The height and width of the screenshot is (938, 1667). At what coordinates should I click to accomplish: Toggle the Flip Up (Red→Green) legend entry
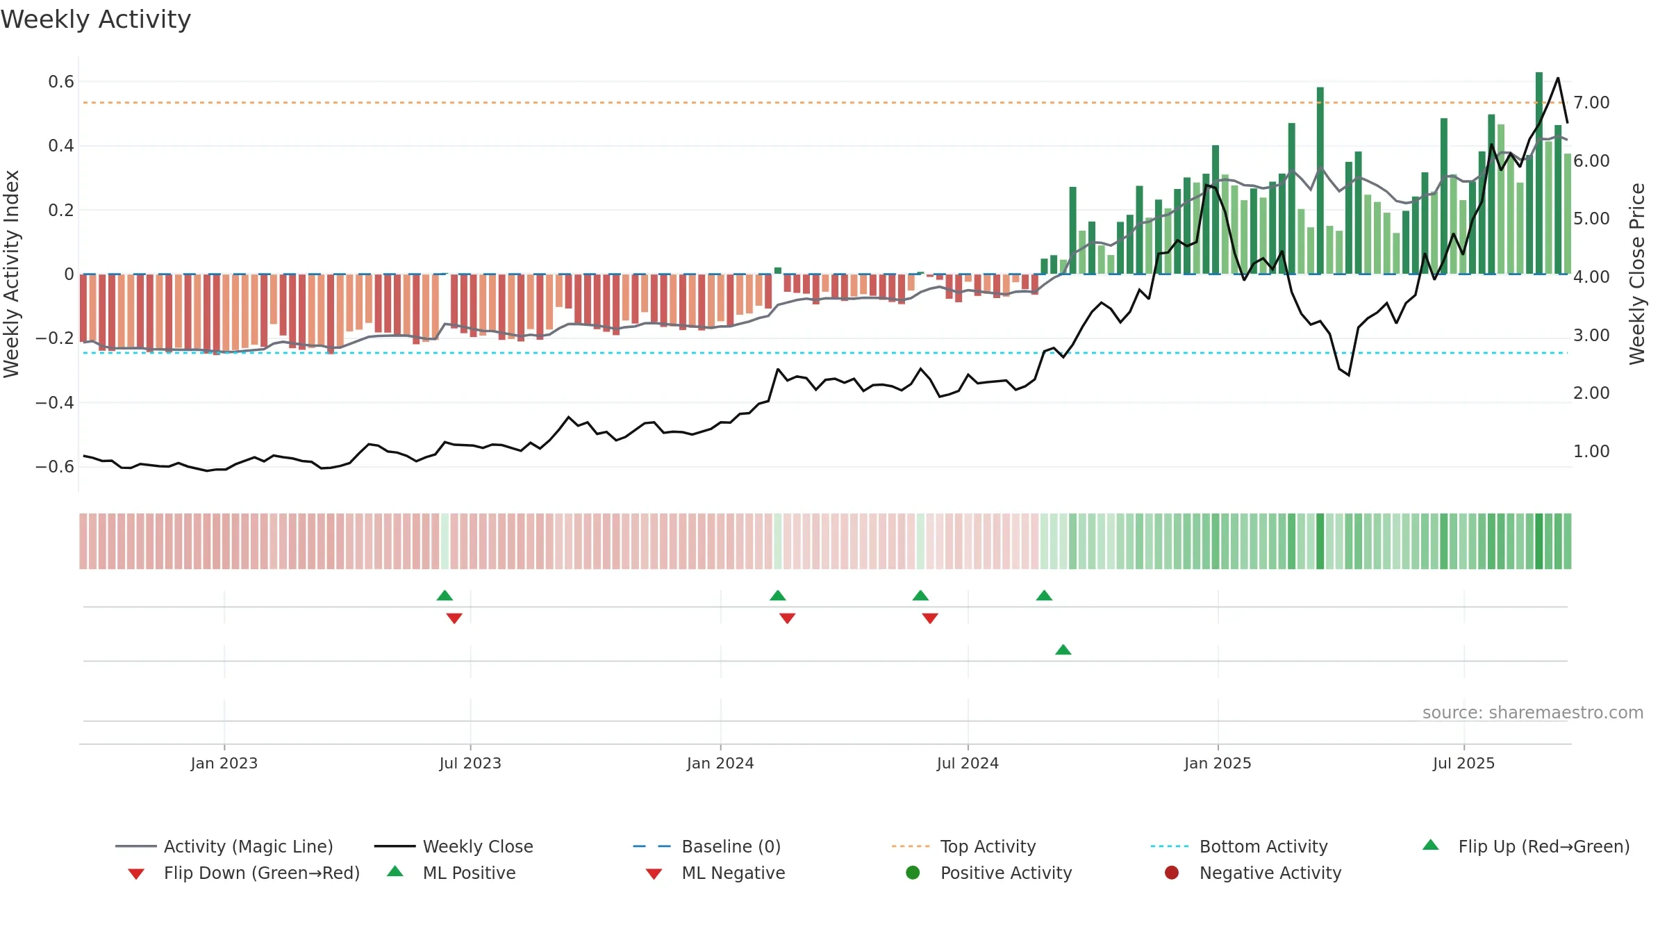[1525, 846]
